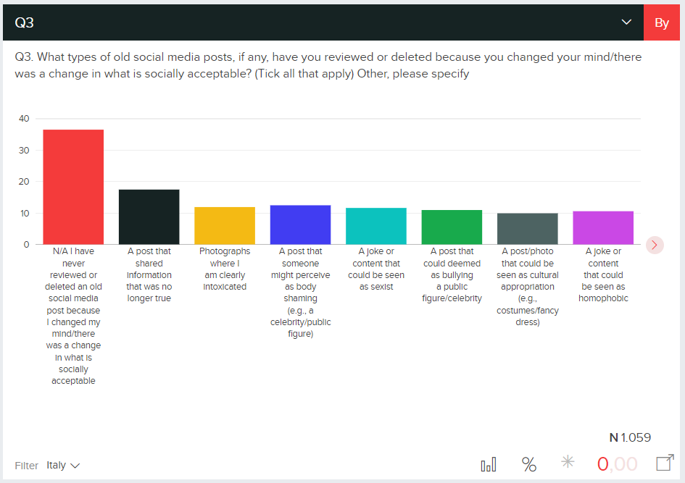Open chart in expanded pop-out view
This screenshot has width=685, height=483.
point(664,463)
